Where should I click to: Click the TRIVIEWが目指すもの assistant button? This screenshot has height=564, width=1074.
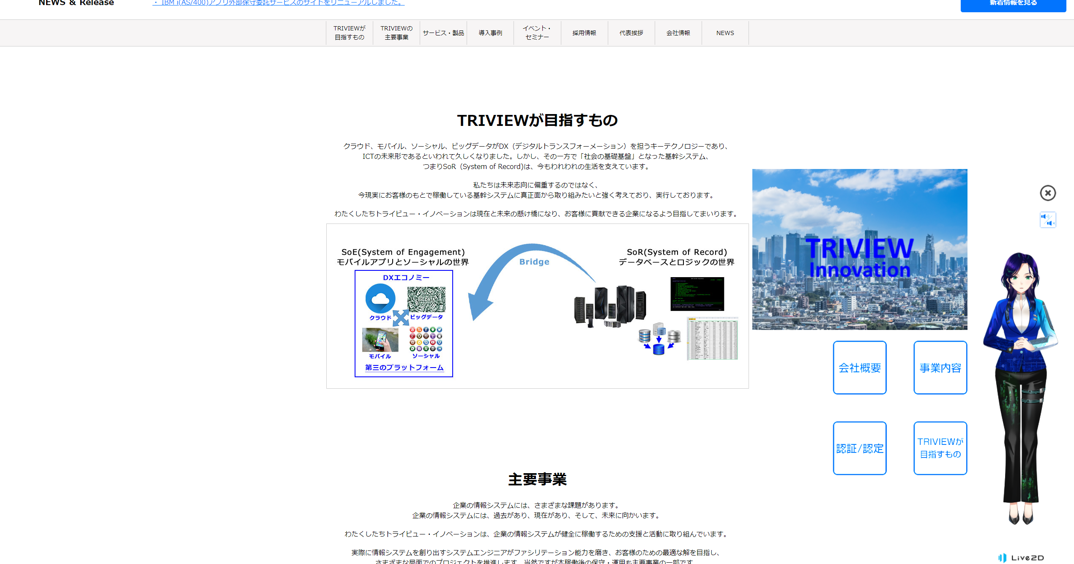coord(940,448)
